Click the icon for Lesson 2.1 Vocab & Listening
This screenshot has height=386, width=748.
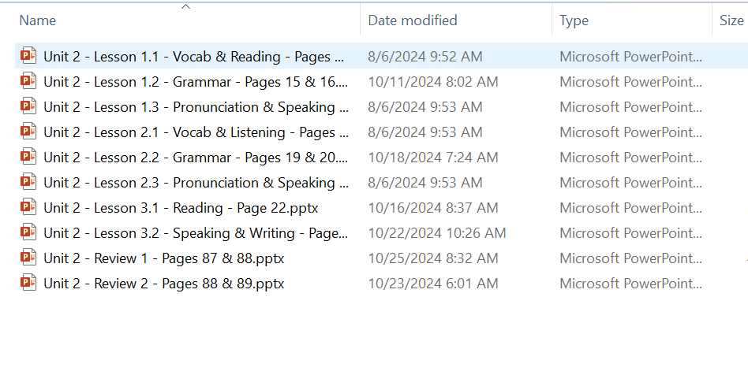pos(28,132)
